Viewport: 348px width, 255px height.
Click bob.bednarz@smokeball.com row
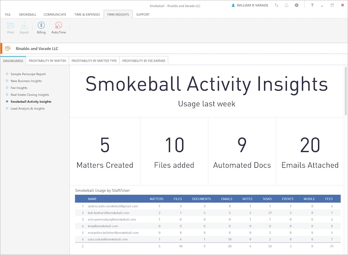point(208,213)
